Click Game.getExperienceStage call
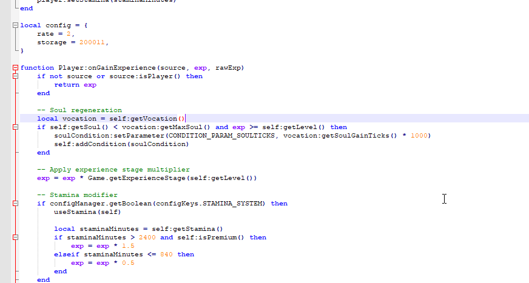This screenshot has width=529, height=283. (136, 178)
